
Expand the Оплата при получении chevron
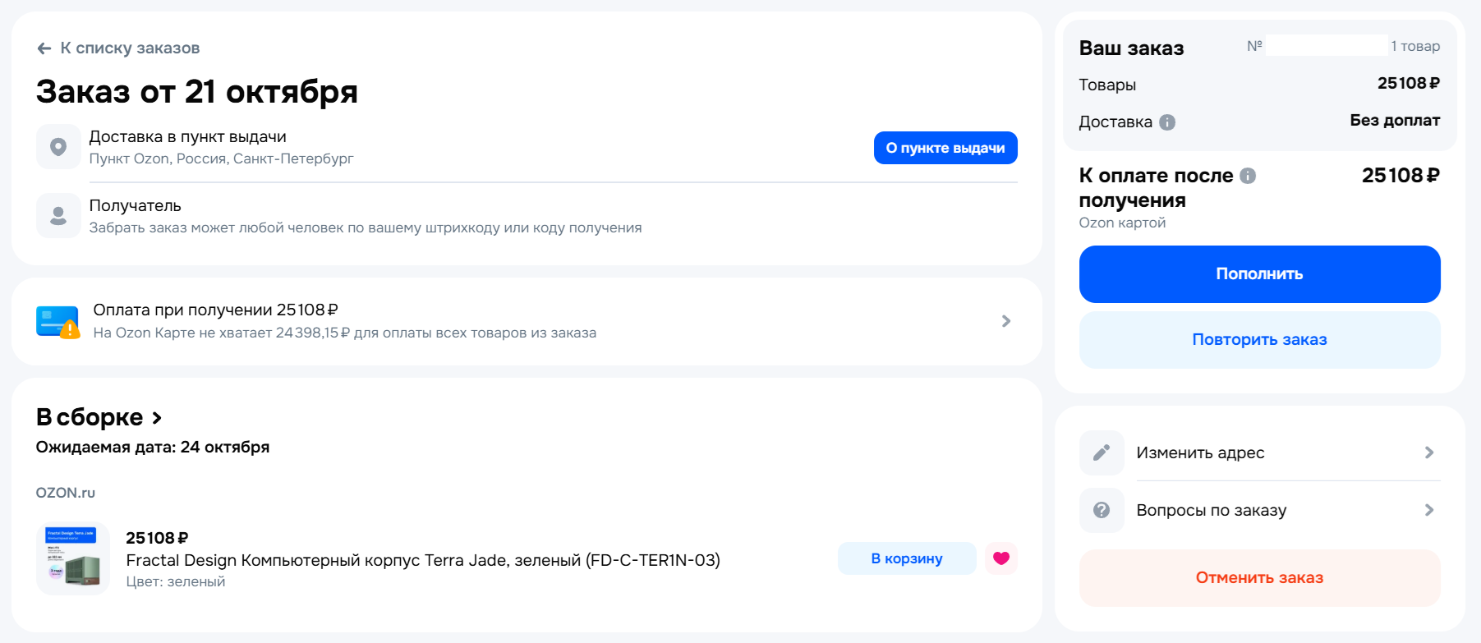click(x=1006, y=321)
